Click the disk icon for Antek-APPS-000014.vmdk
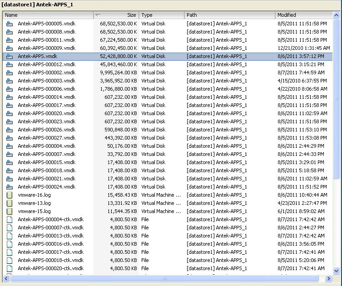This screenshot has width=342, height=286. (x=10, y=97)
